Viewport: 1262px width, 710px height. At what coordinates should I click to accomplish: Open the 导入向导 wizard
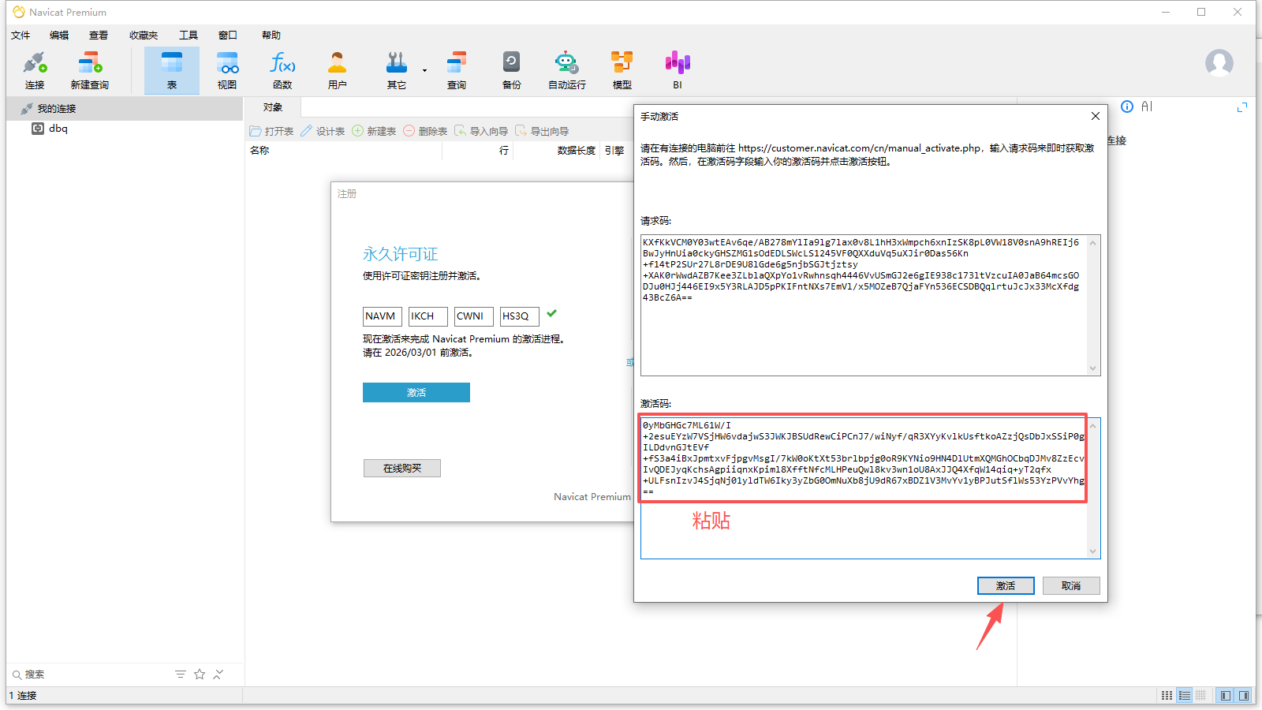(481, 131)
